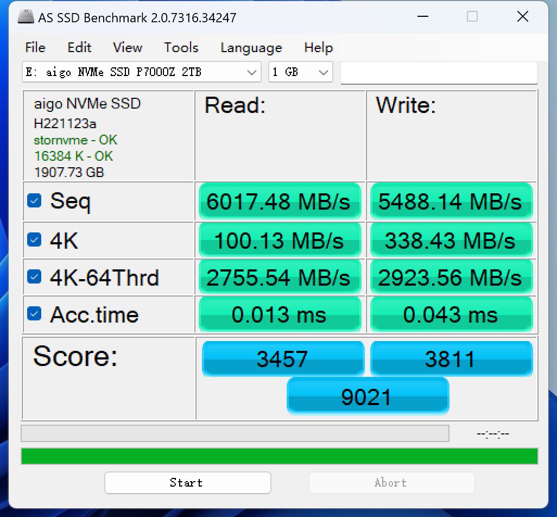Minimize the AS SSD Benchmark window
The height and width of the screenshot is (517, 557).
423,16
